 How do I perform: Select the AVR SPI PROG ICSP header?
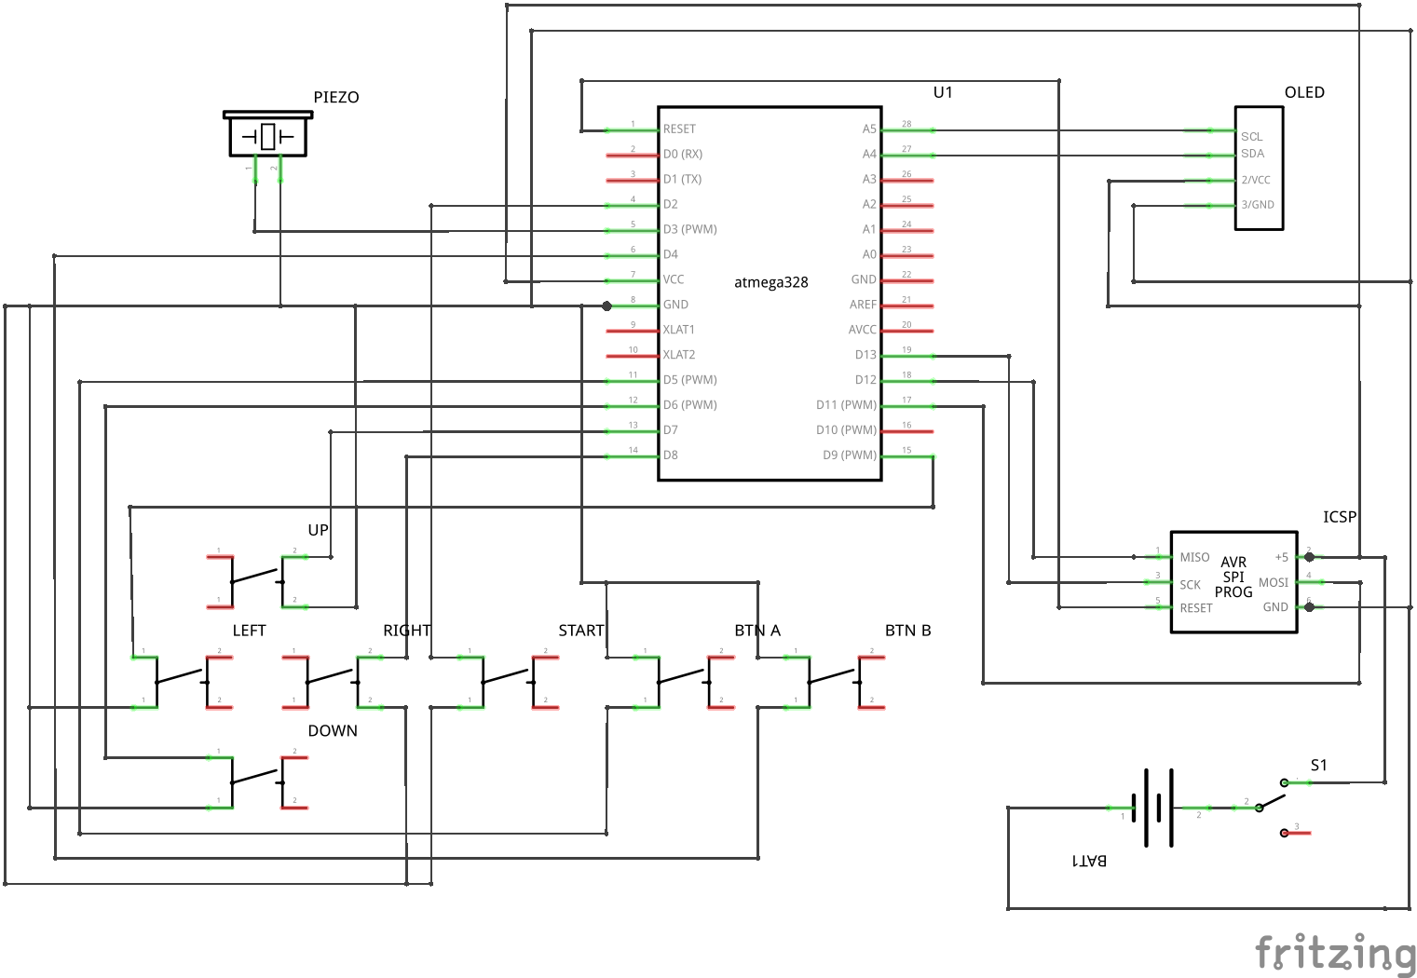click(x=1232, y=579)
